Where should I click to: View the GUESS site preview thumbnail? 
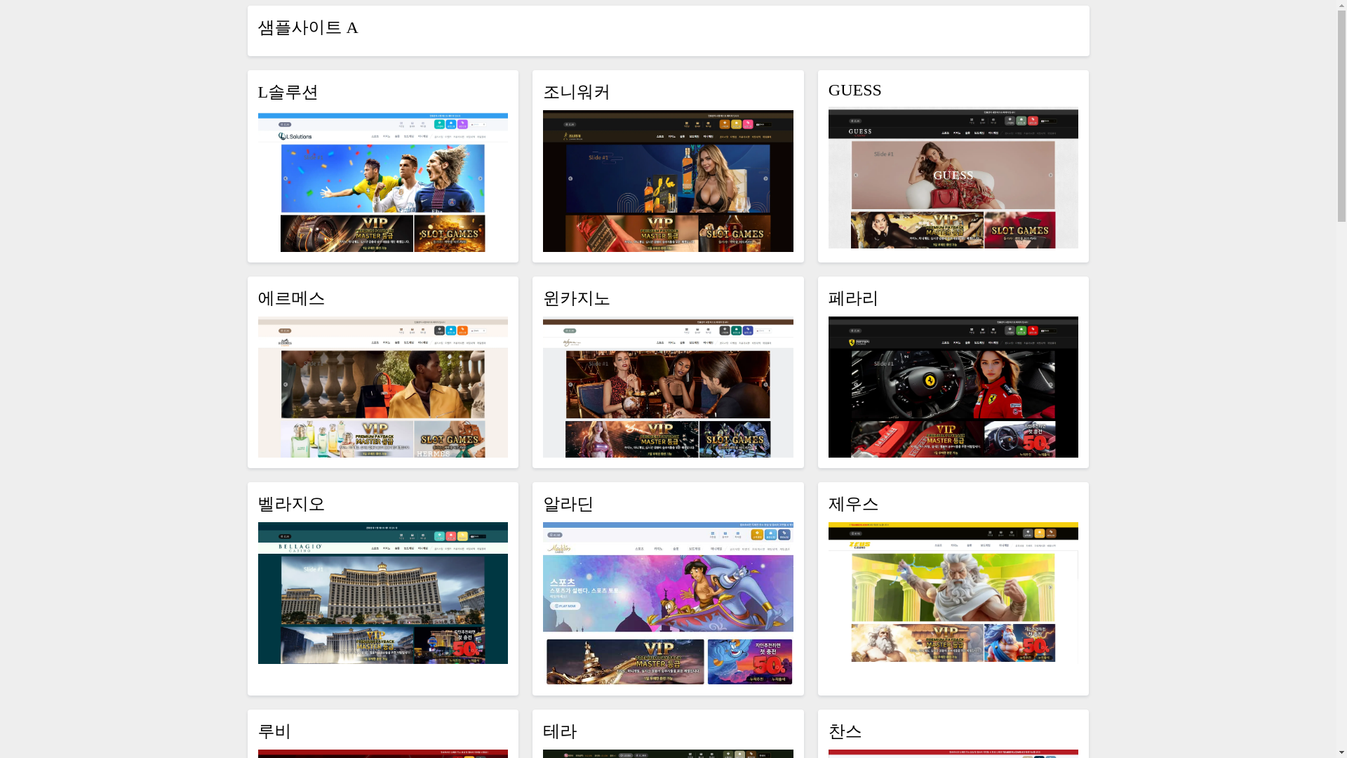pyautogui.click(x=953, y=178)
